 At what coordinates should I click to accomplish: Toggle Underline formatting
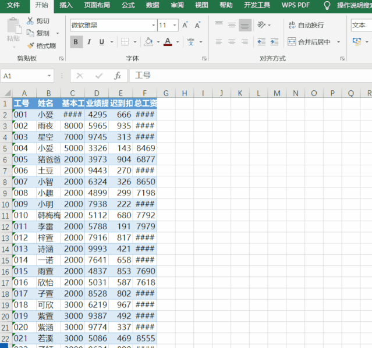click(102, 42)
